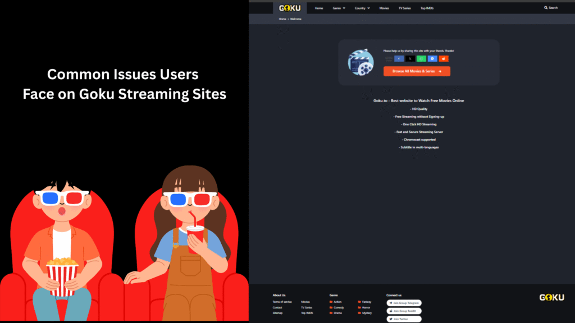
Task: Click the folder icon beside Fantasy
Action: pos(359,302)
